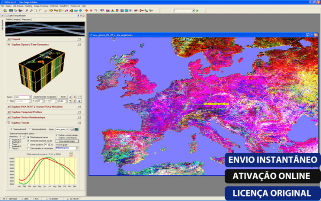Click the red X icon in the toolbar
Image resolution: width=321 pixels, height=201 pixels.
[91, 11]
